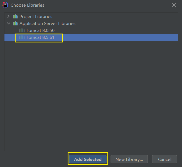Select the Application Server Libraries text label
The height and width of the screenshot is (167, 182).
coord(47,24)
